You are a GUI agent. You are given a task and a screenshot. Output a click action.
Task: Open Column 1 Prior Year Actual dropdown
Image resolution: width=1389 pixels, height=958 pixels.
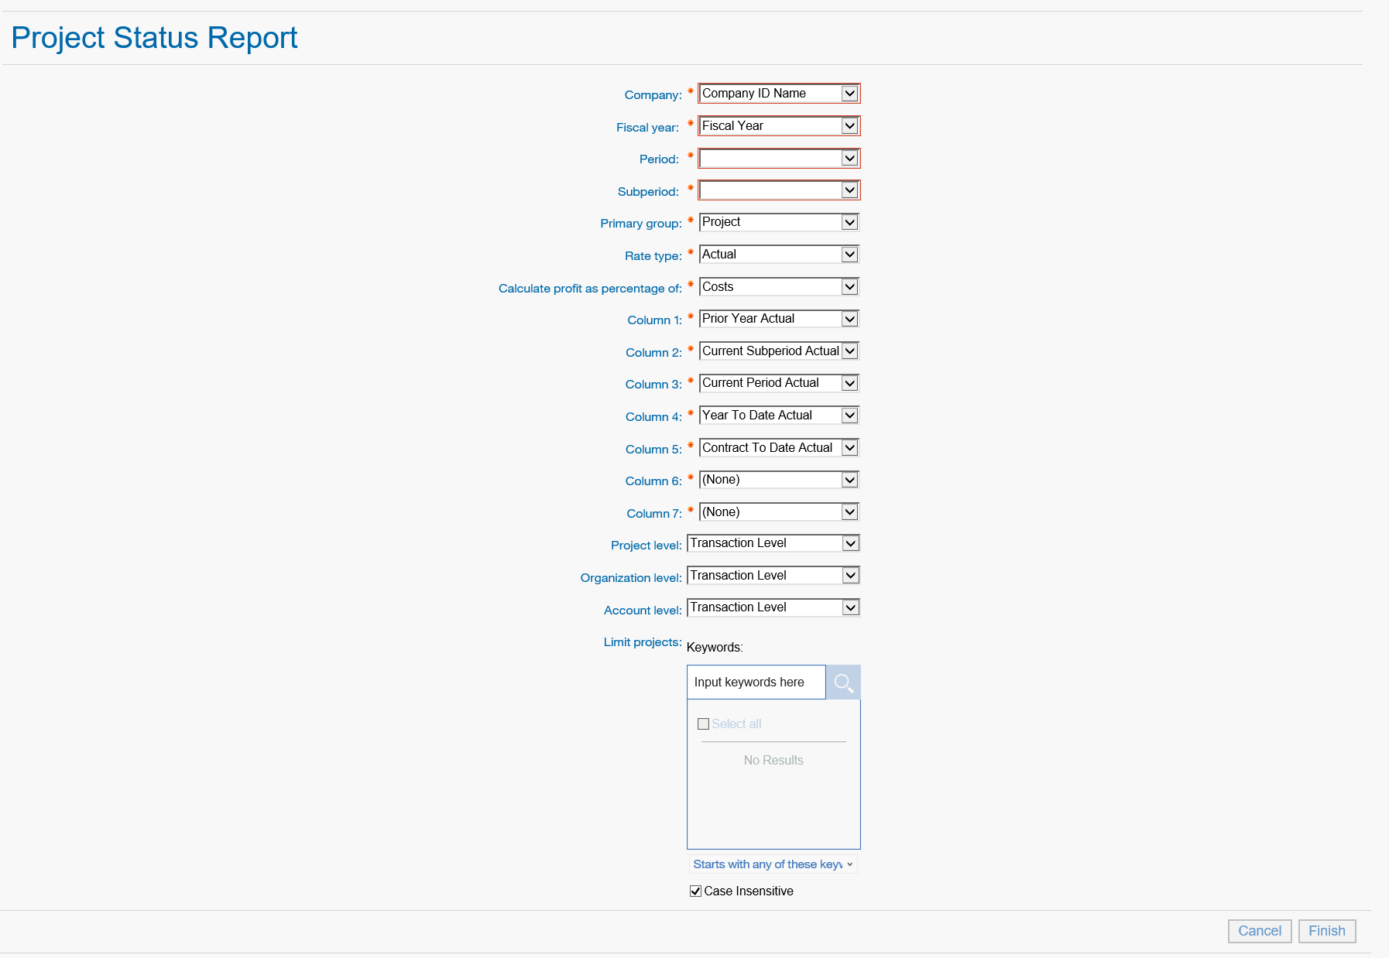[x=778, y=319]
